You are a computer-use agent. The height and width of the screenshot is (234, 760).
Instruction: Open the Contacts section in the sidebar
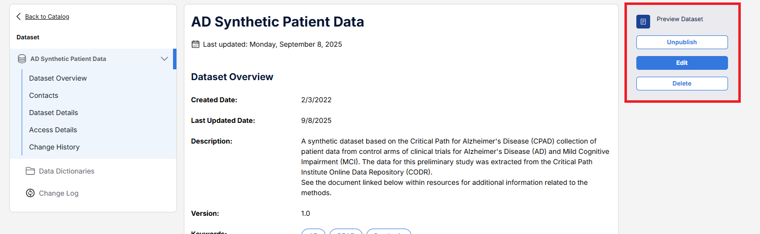pos(43,95)
